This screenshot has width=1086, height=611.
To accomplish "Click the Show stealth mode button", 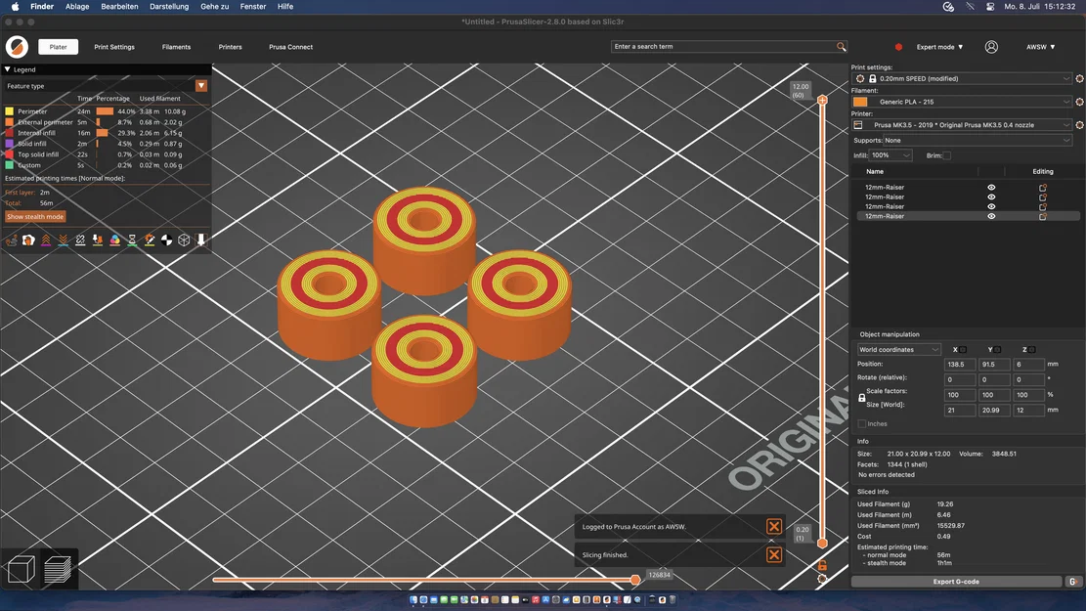I will click(x=35, y=217).
